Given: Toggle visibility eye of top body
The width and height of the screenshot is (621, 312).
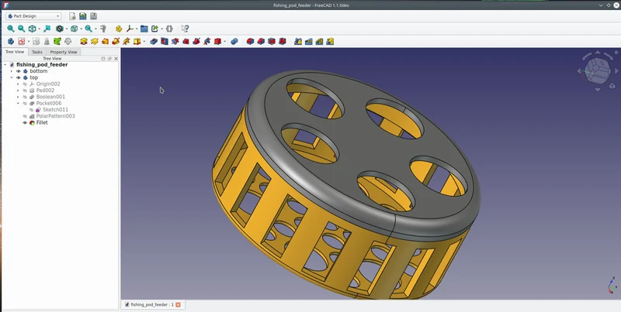Looking at the screenshot, I should (x=18, y=77).
